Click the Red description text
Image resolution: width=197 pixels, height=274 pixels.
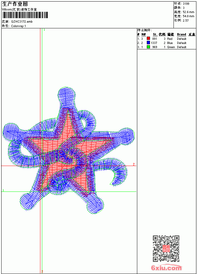click(x=170, y=39)
